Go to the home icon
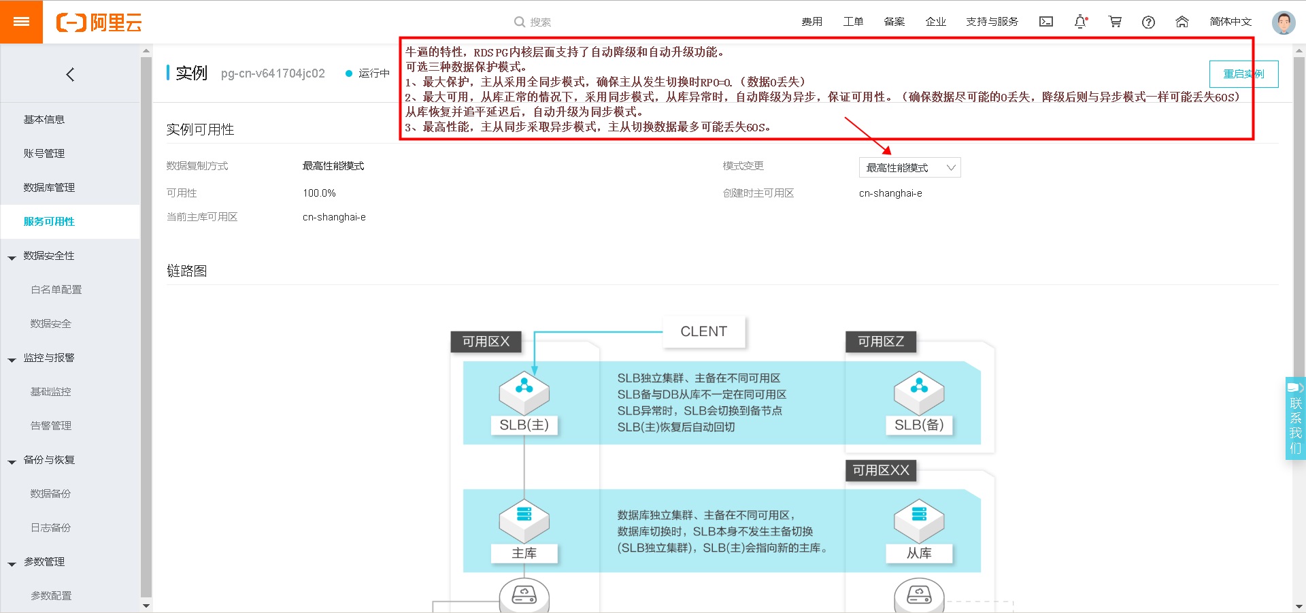The width and height of the screenshot is (1306, 613). [x=1182, y=22]
